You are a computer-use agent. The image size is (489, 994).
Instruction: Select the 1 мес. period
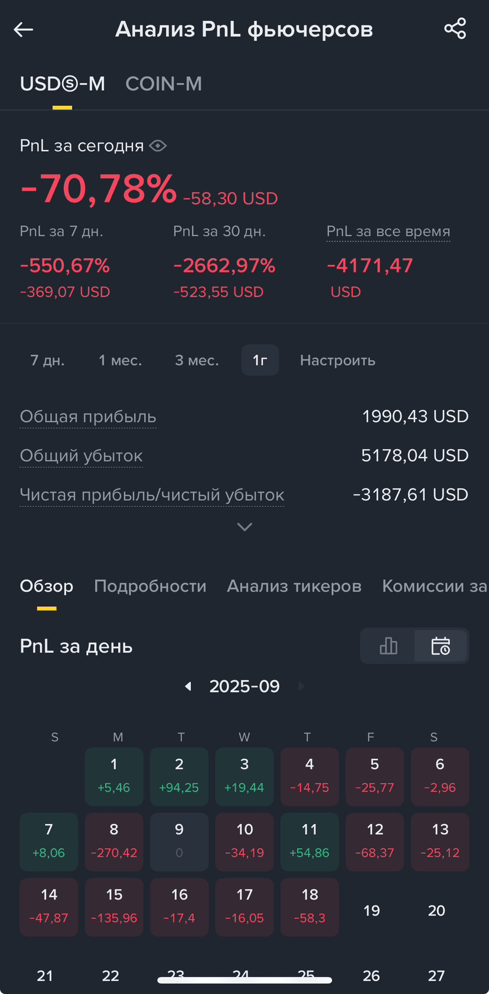[120, 360]
